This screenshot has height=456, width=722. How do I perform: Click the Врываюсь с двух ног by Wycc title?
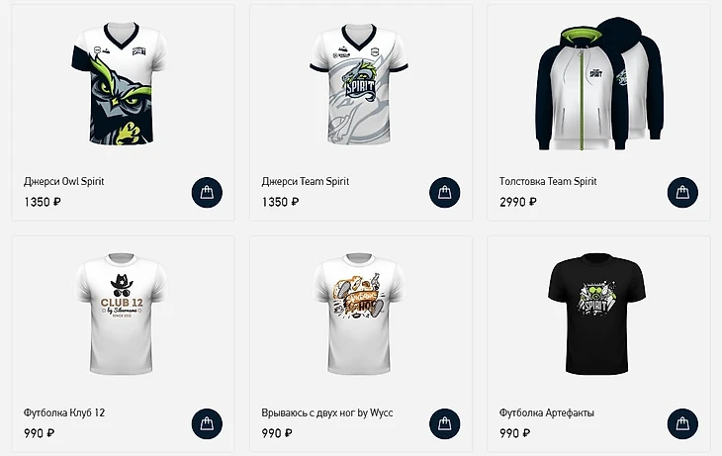327,412
